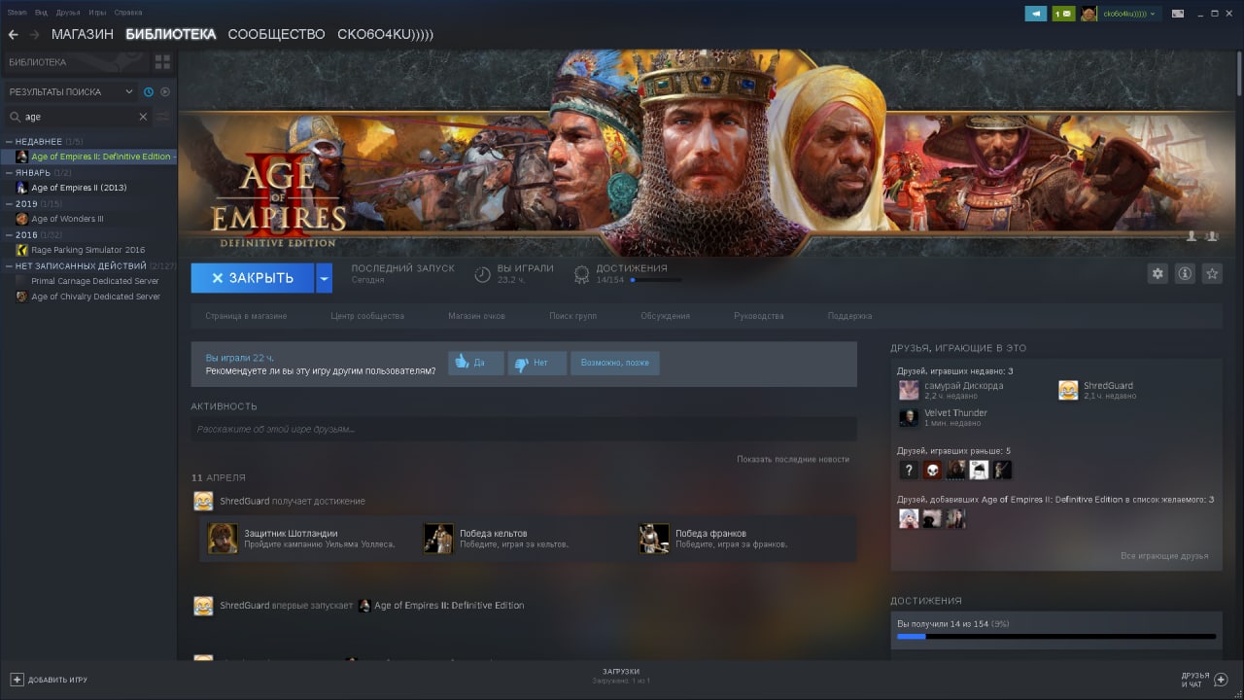
Task: Toggle ready-to-play filter icon in sidebar
Action: click(165, 92)
